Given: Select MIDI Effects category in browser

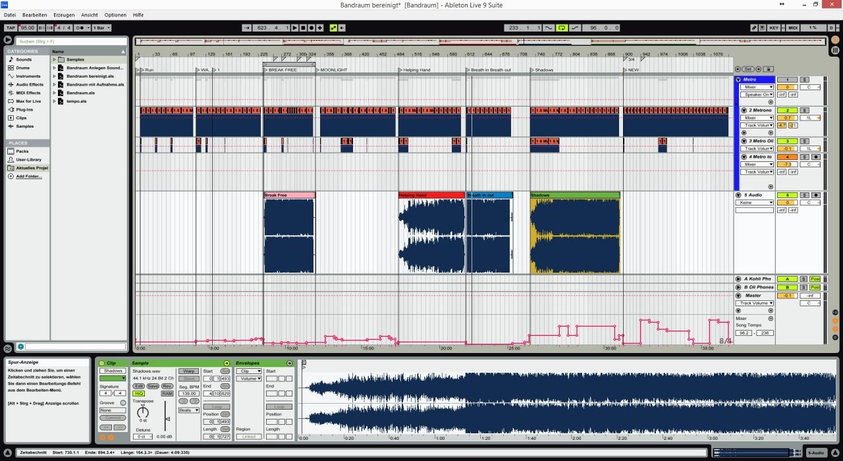Looking at the screenshot, I should pyautogui.click(x=28, y=93).
